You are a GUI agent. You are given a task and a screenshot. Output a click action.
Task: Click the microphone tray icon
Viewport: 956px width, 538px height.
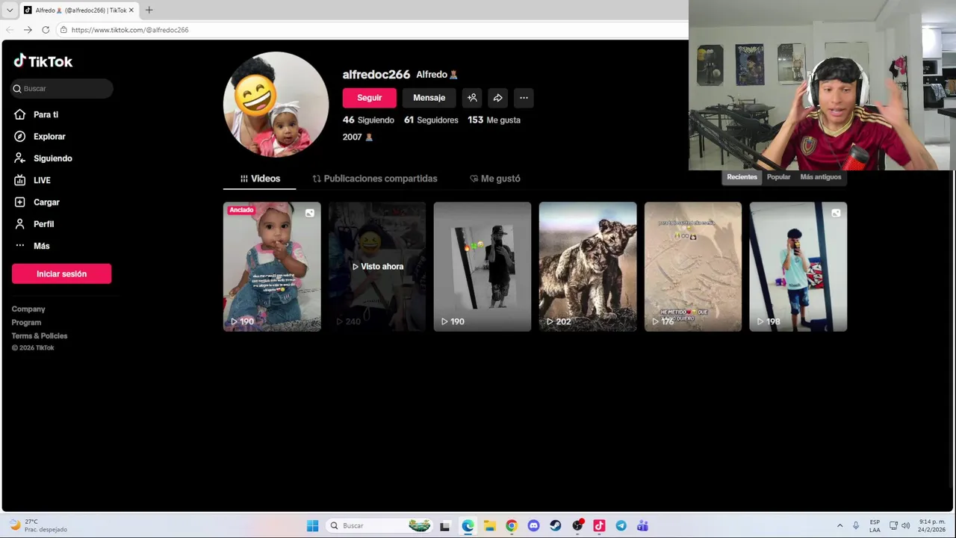[x=856, y=526]
